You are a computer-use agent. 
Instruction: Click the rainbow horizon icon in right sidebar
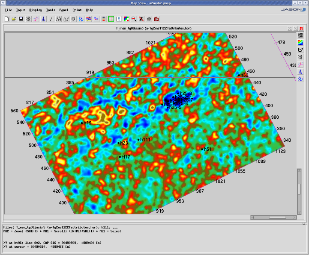click(x=300, y=42)
